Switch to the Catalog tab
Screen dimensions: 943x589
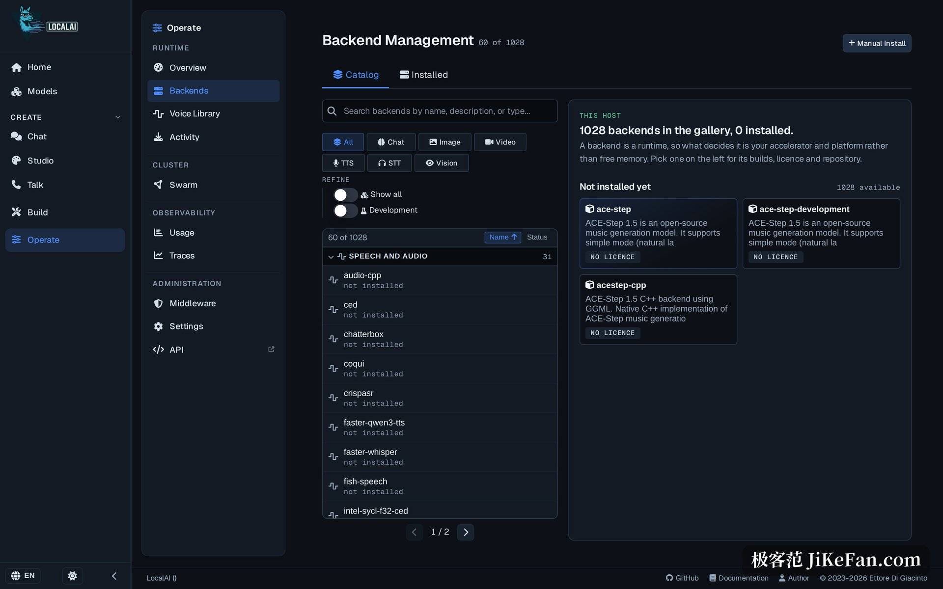click(x=356, y=75)
